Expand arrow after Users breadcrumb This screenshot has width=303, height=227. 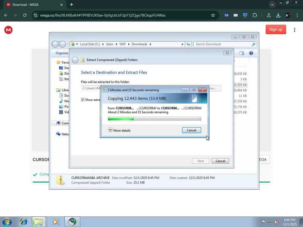point(117,44)
